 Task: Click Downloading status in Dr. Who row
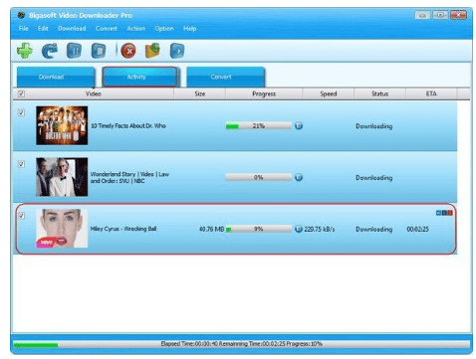click(374, 126)
